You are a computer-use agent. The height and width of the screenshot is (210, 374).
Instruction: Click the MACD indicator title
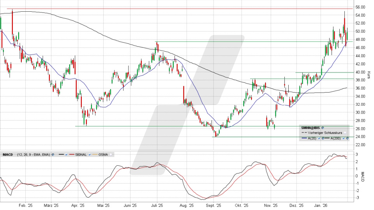coord(7,154)
